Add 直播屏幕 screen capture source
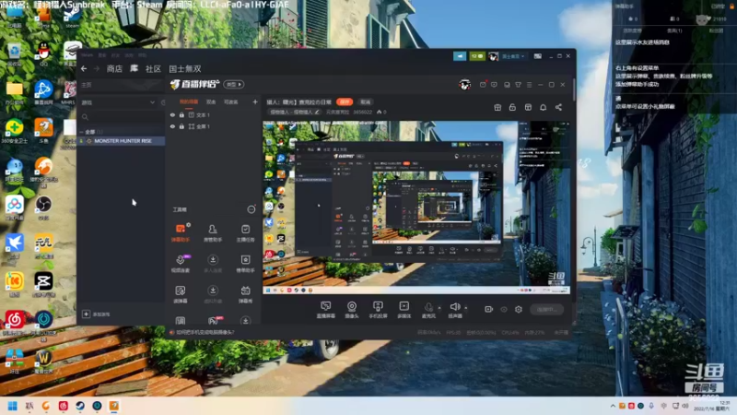 (x=326, y=310)
